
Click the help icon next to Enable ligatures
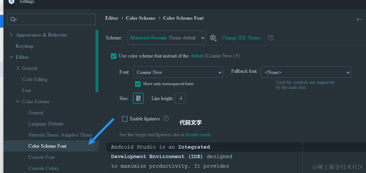point(166,119)
